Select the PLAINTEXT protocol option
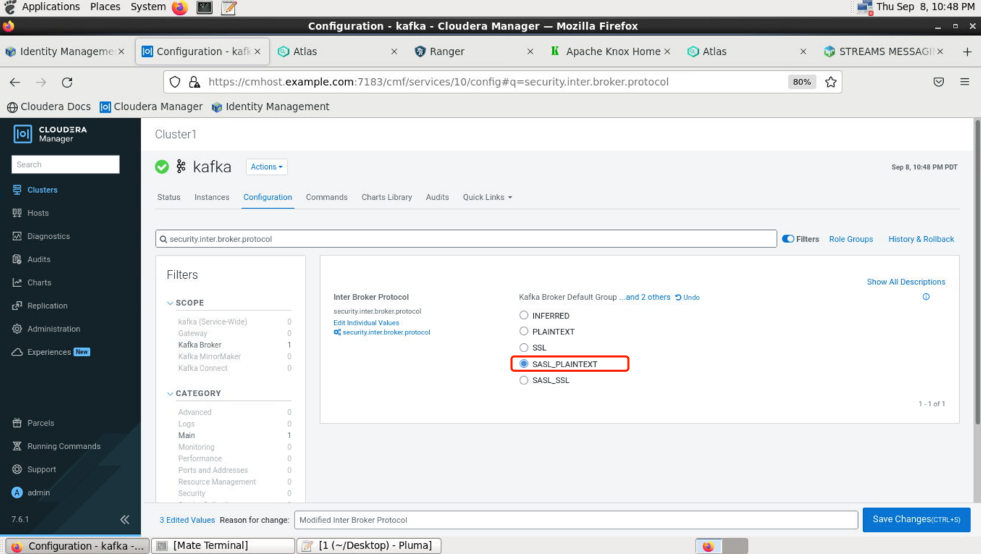This screenshot has height=554, width=981. point(524,332)
